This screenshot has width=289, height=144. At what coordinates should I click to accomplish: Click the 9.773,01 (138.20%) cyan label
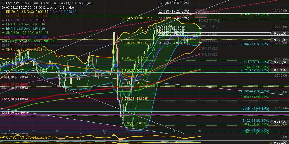[255, 62]
